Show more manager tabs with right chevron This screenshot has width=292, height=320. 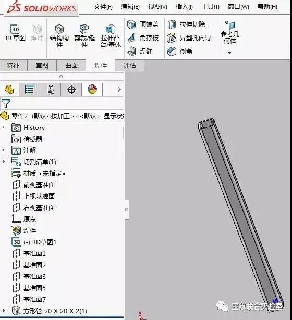[x=119, y=89]
